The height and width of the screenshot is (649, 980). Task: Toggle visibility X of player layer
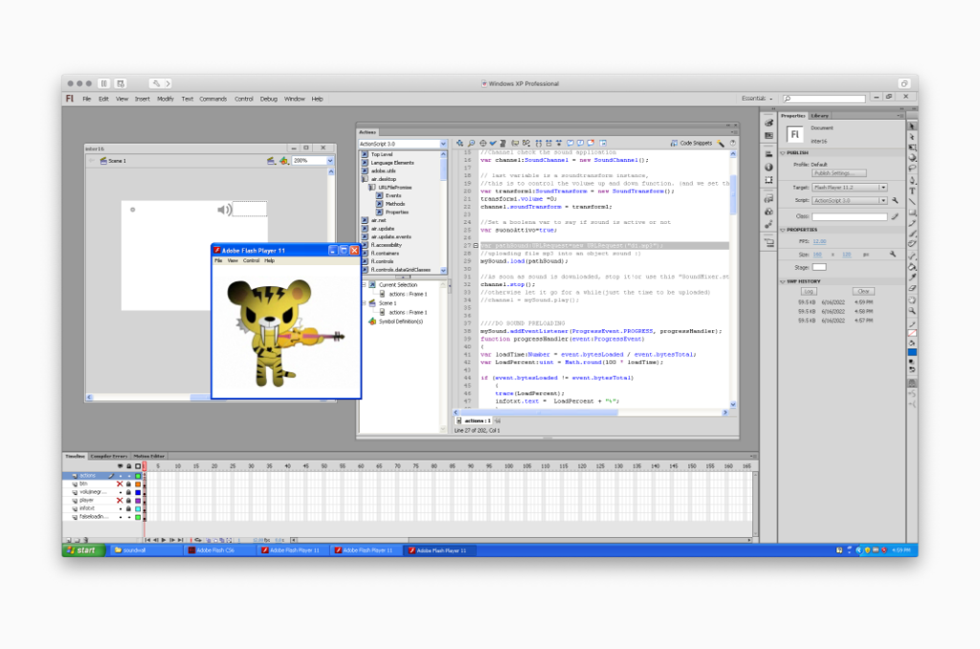click(x=120, y=501)
